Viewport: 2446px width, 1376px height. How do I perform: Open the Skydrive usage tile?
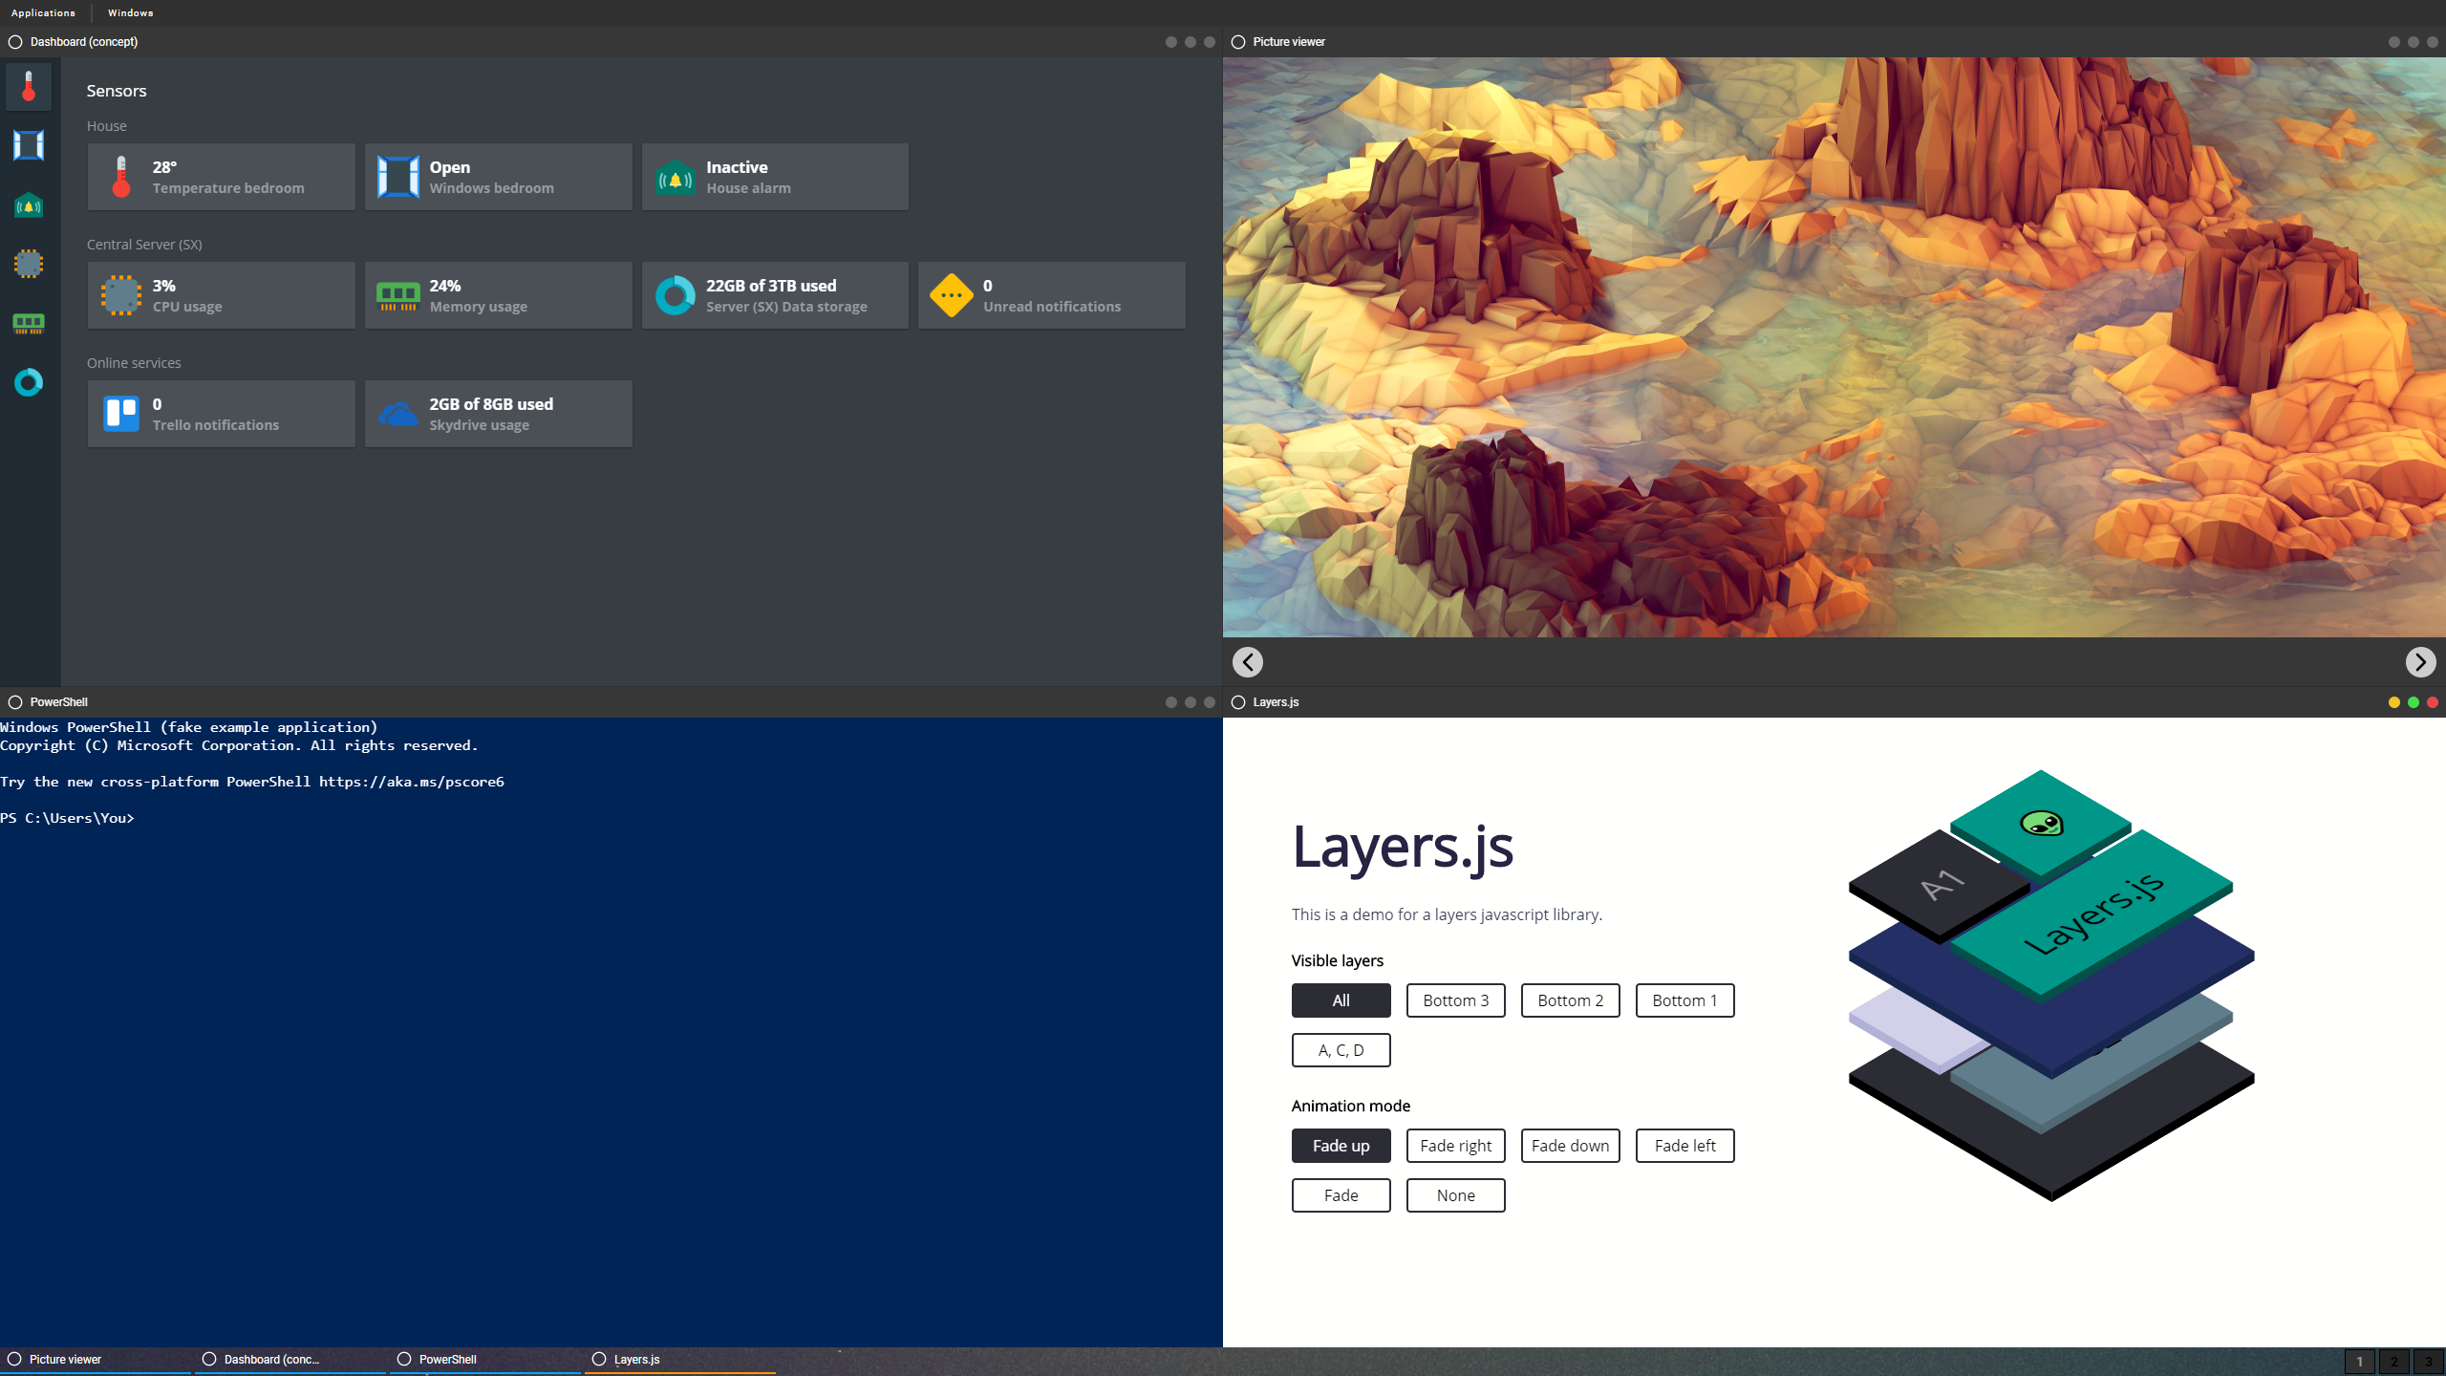tap(498, 414)
